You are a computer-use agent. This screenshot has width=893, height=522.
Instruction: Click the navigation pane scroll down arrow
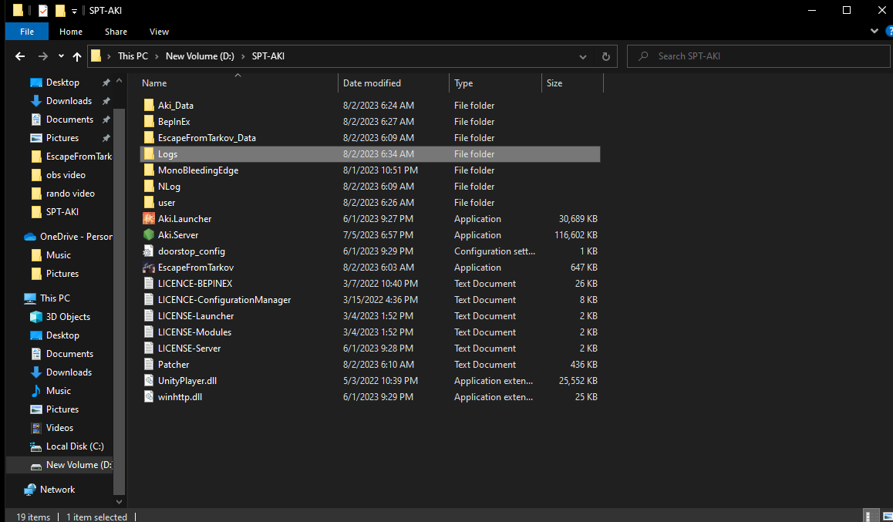(119, 501)
